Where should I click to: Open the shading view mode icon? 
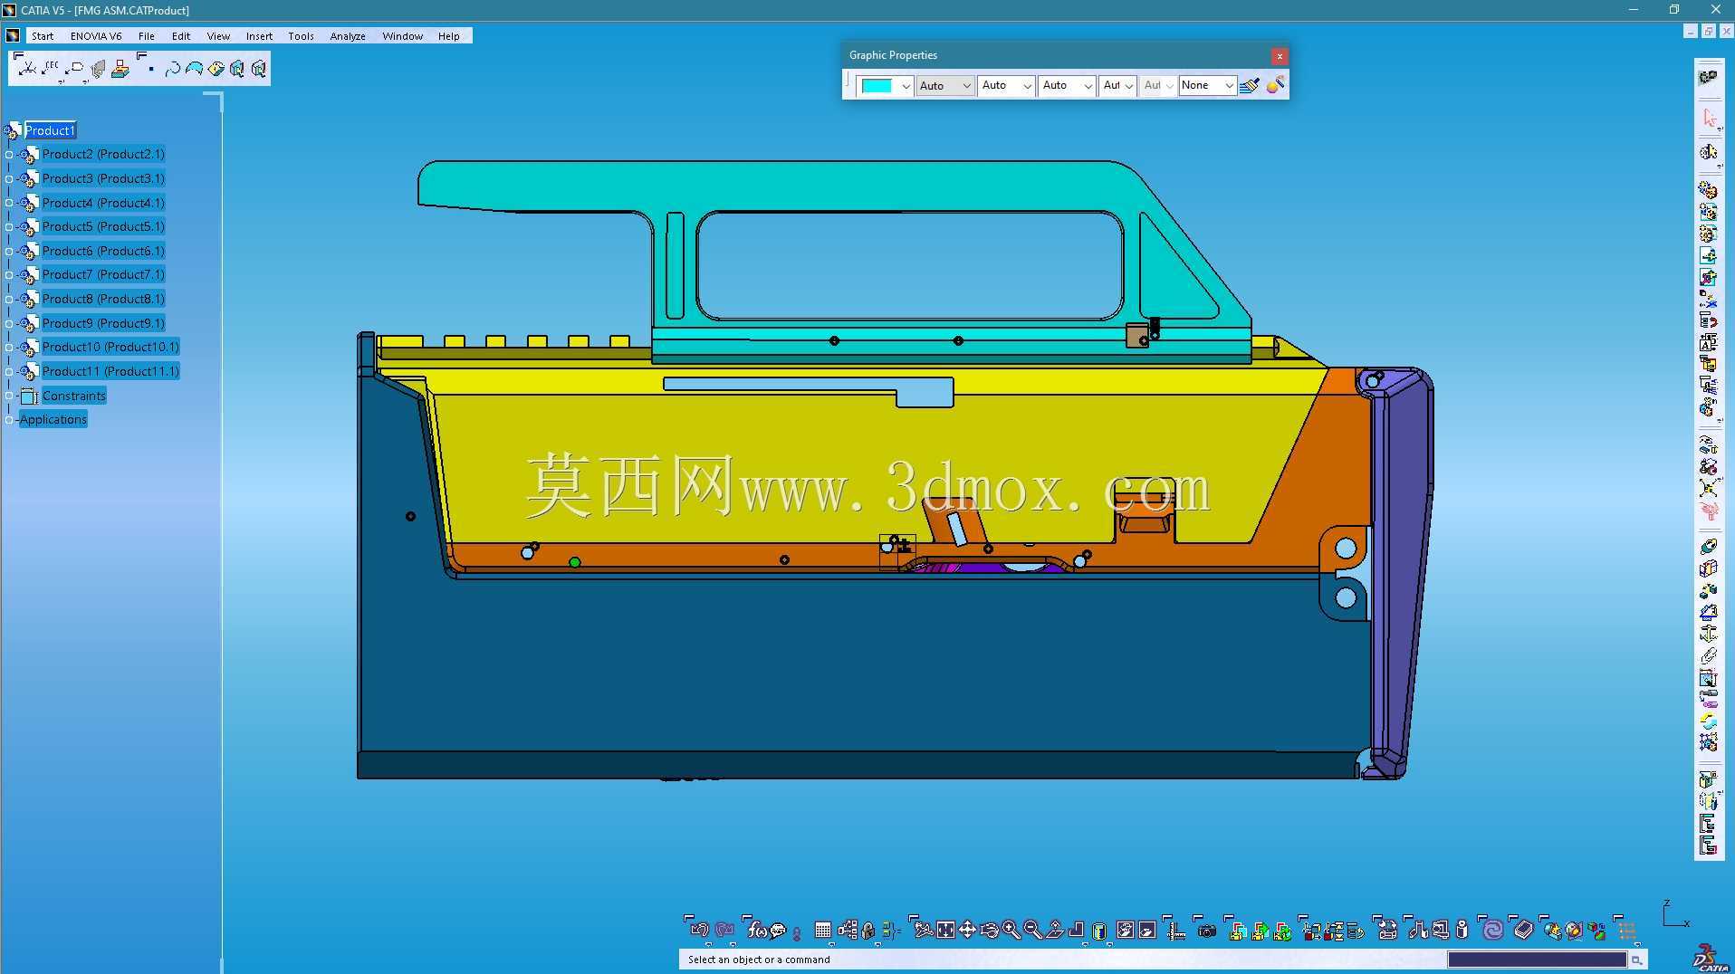[x=1099, y=931]
